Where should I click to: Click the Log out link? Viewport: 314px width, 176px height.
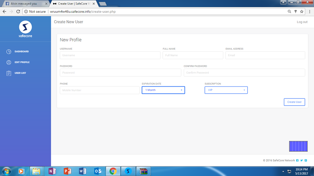(x=302, y=22)
